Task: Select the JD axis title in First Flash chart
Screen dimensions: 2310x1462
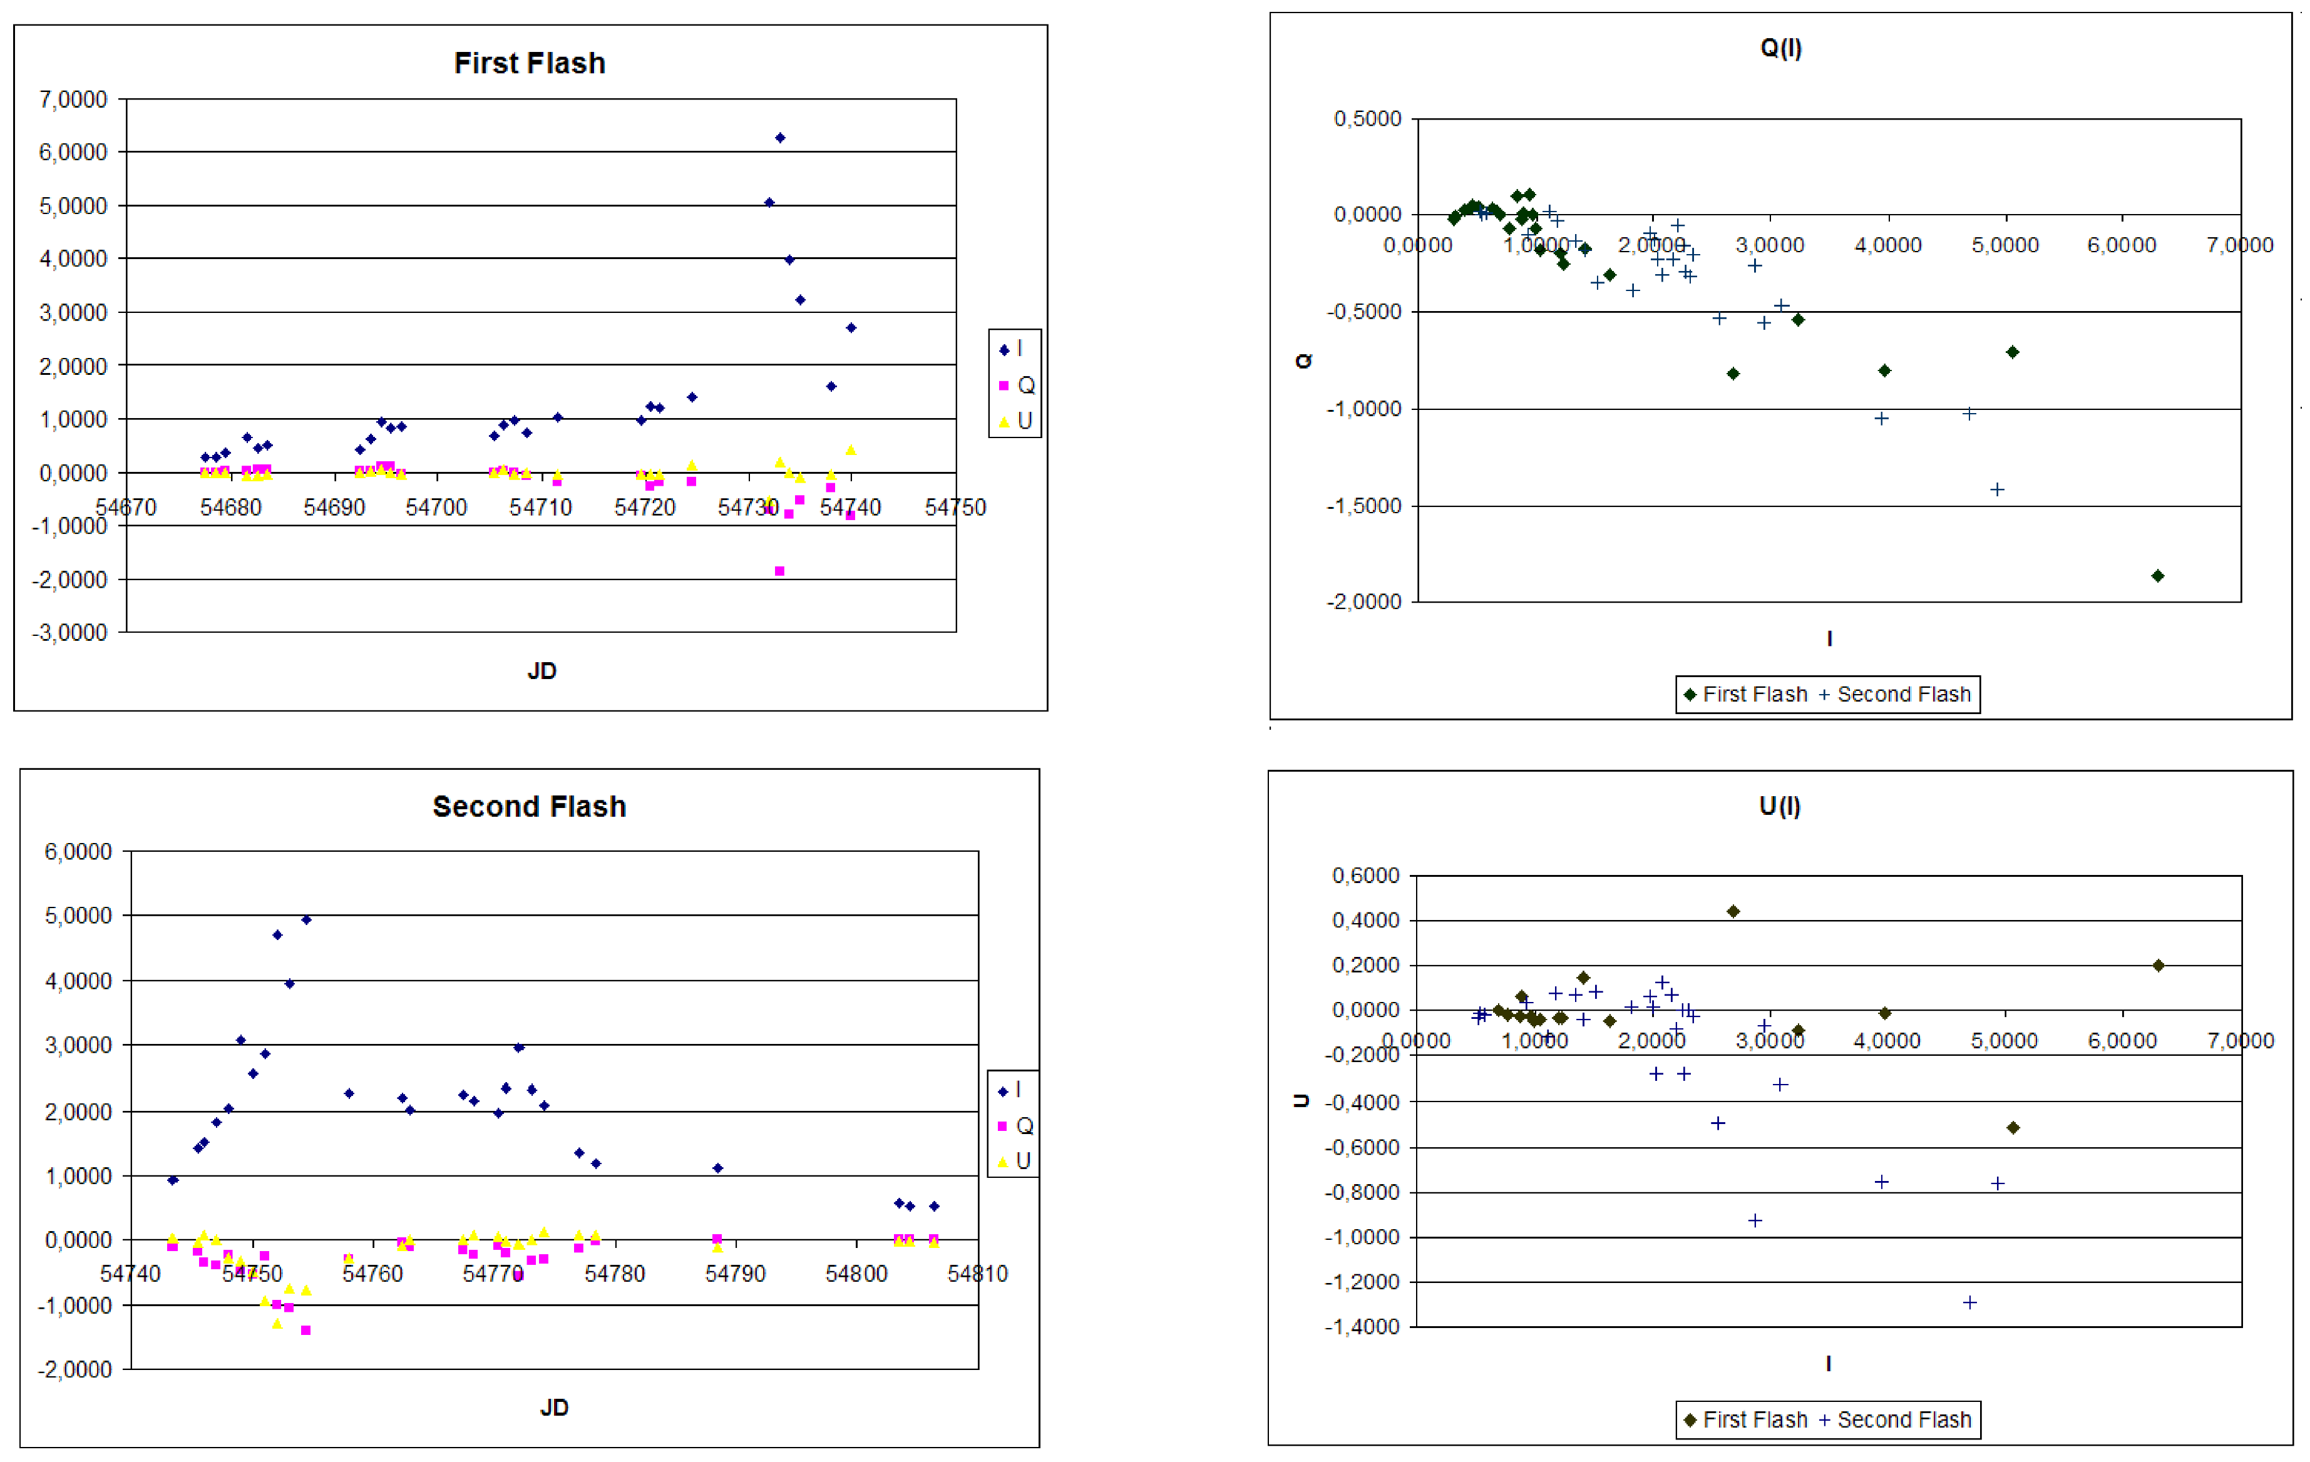Action: tap(542, 672)
